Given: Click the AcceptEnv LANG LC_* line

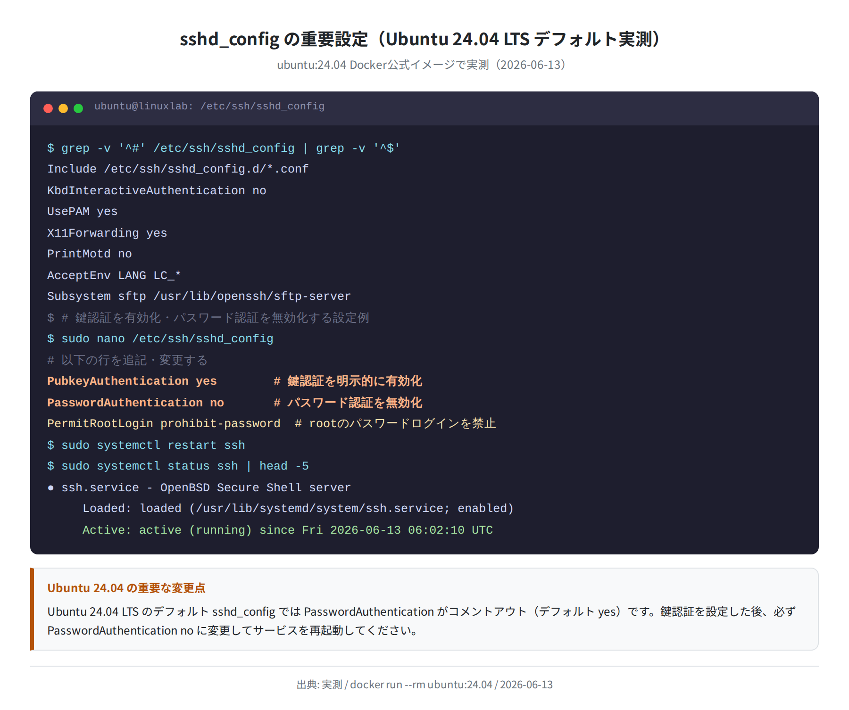Looking at the screenshot, I should (114, 275).
